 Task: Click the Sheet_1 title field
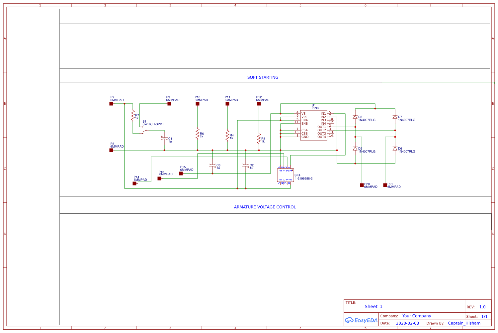(x=373, y=307)
